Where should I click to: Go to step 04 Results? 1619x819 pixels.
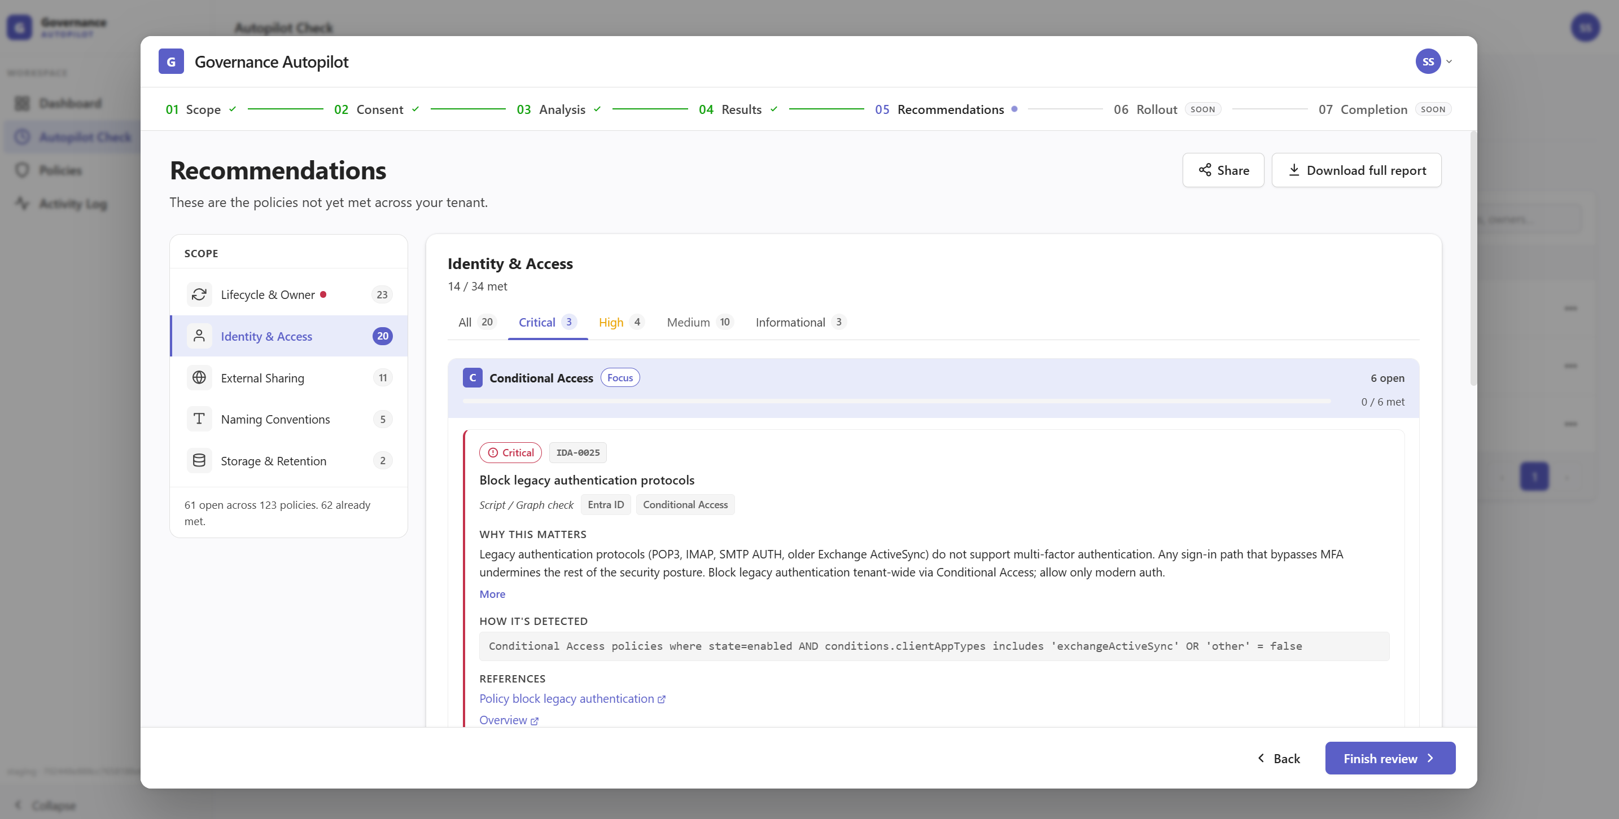point(738,109)
